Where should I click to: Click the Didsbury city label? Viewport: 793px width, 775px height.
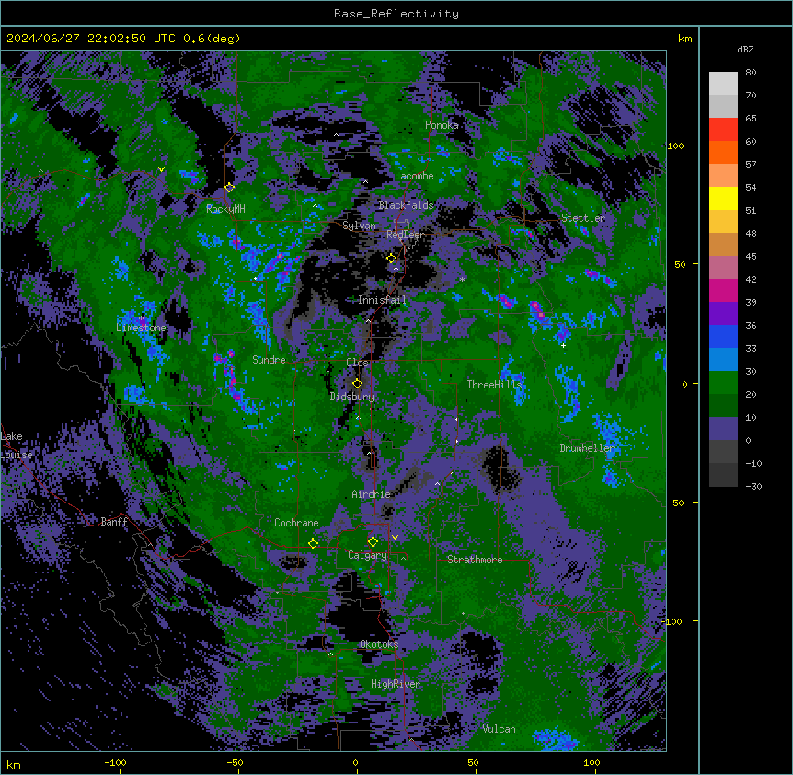click(352, 397)
